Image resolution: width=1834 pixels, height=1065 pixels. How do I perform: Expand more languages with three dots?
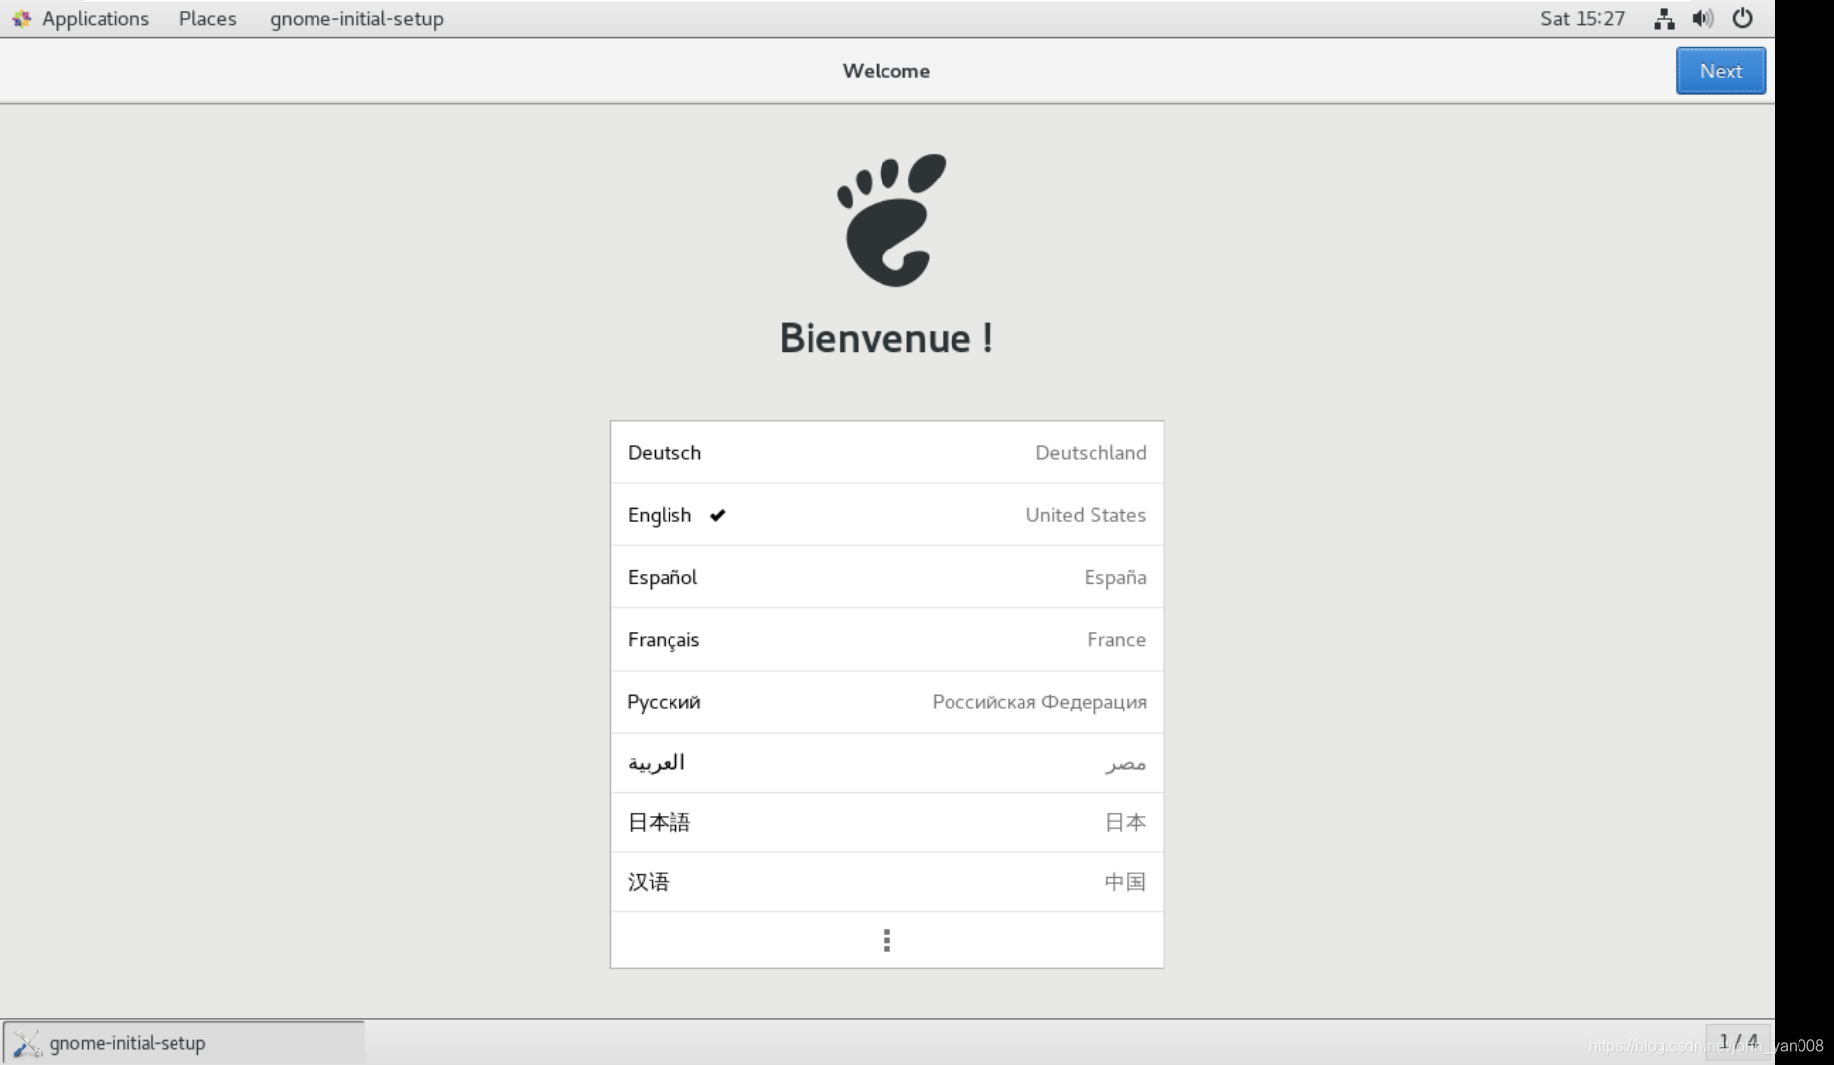coord(886,940)
